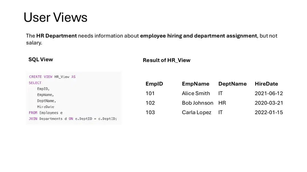Select the EmpID column header

(154, 84)
